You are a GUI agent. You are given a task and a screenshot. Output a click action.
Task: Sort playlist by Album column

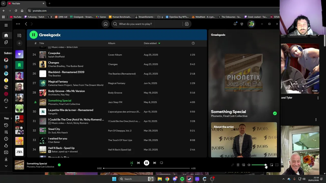click(x=112, y=43)
